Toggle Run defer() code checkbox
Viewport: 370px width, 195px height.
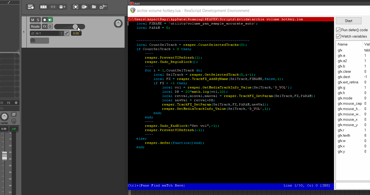click(338, 30)
